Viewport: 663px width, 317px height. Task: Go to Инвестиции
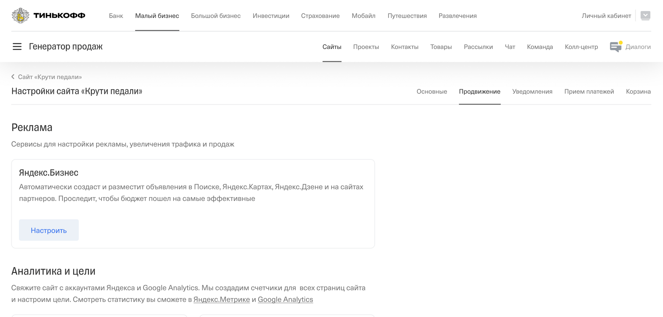point(271,16)
